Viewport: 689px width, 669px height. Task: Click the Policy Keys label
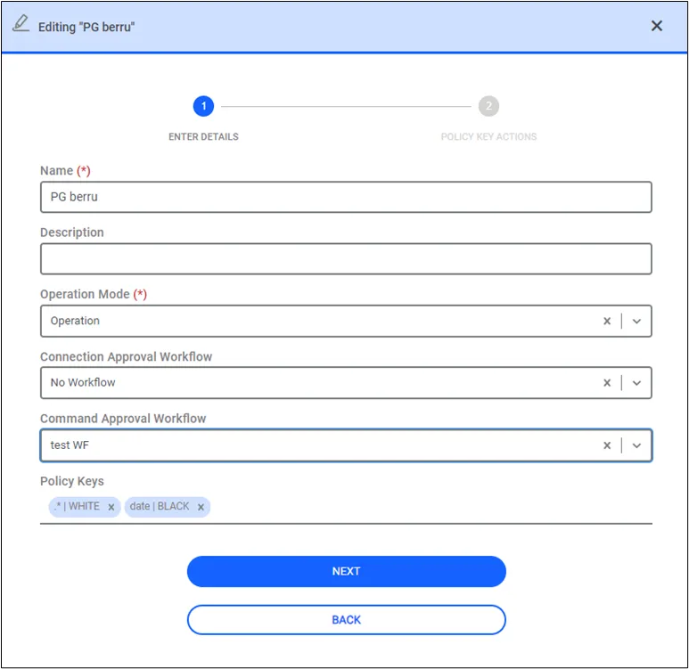click(x=72, y=481)
